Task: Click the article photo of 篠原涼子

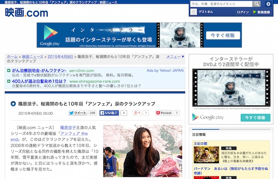Action: pyautogui.click(x=143, y=151)
